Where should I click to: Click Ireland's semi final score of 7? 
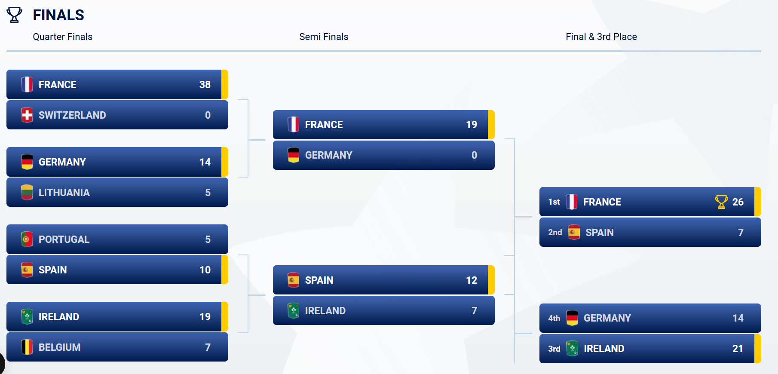(474, 310)
